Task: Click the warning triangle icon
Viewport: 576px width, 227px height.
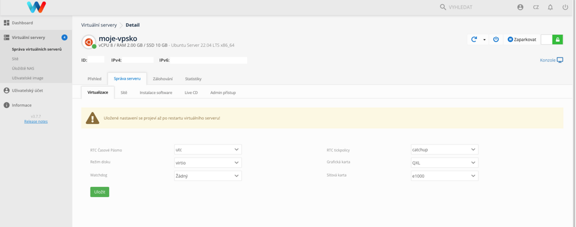Action: click(92, 118)
